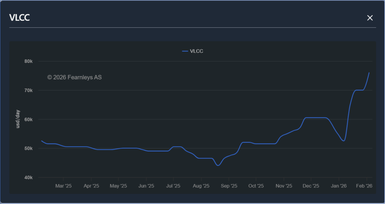Click the Apr '25 axis label
The image size is (385, 204).
(91, 186)
